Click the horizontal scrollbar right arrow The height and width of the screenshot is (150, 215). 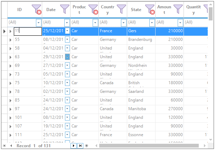(x=205, y=145)
